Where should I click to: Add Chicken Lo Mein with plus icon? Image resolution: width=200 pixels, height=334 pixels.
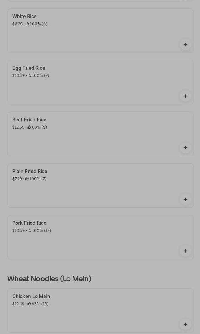185,325
